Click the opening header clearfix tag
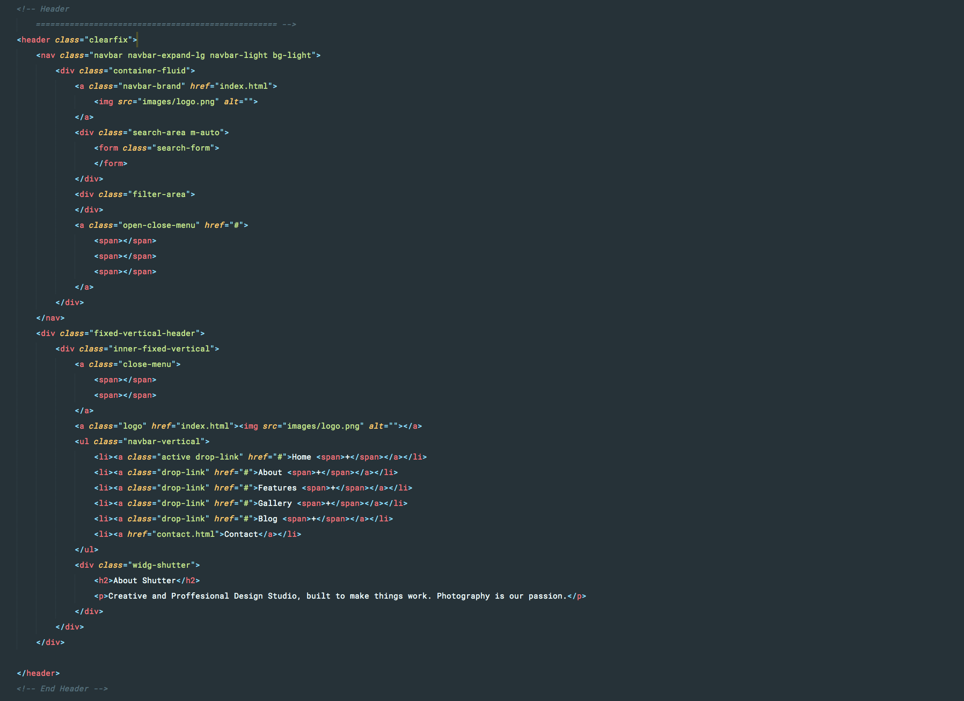This screenshot has height=701, width=964. [x=77, y=40]
